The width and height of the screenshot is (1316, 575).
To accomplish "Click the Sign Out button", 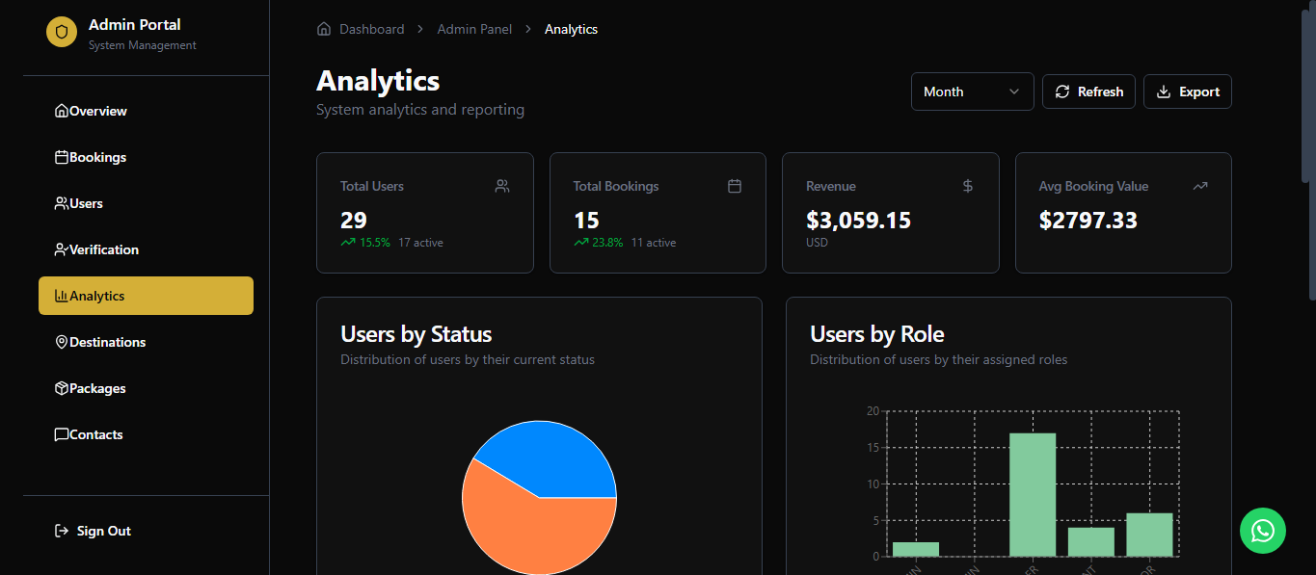I will (103, 531).
